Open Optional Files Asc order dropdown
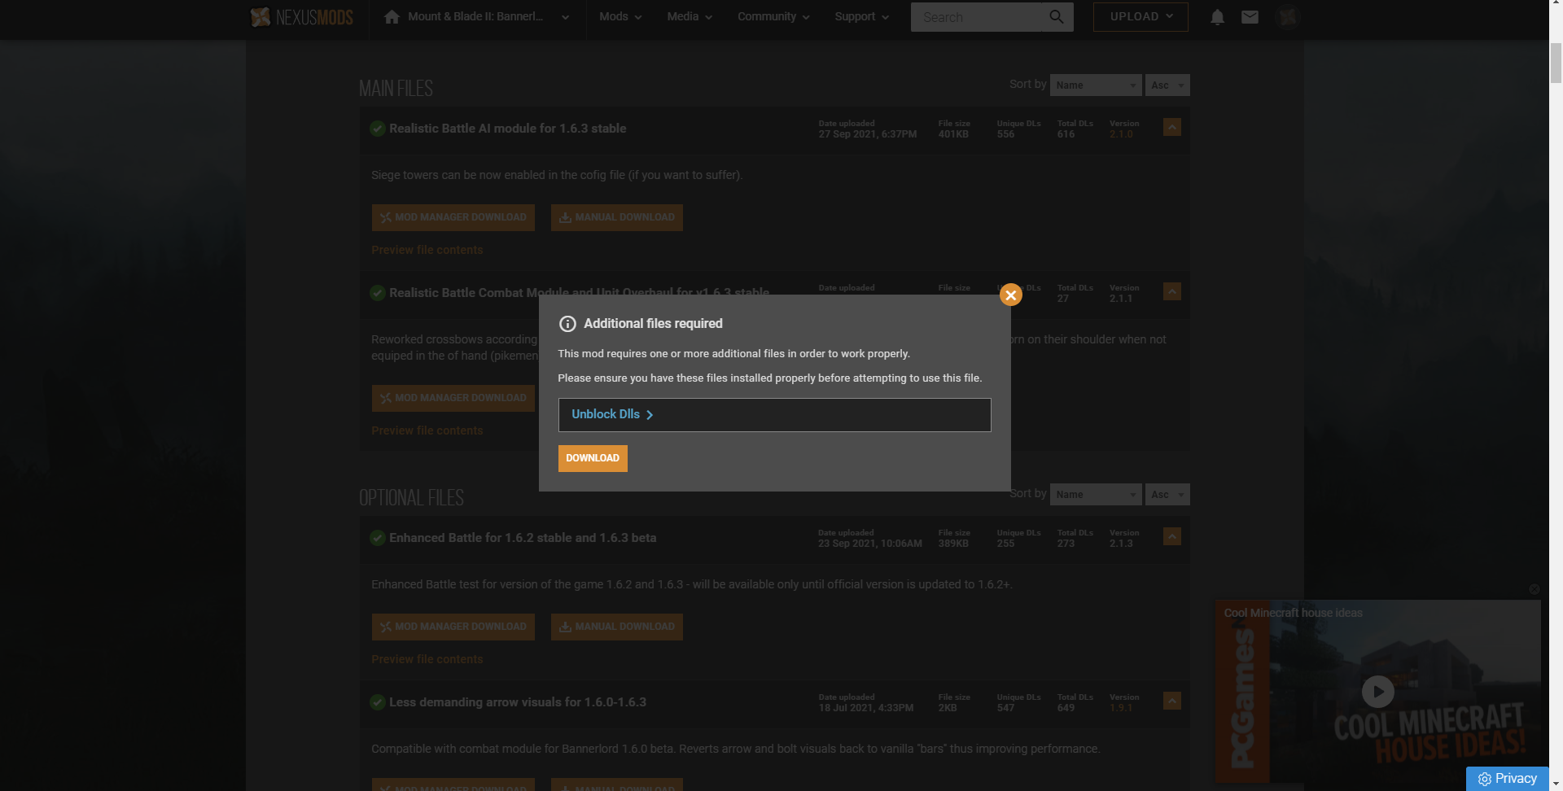The width and height of the screenshot is (1563, 791). (x=1167, y=495)
